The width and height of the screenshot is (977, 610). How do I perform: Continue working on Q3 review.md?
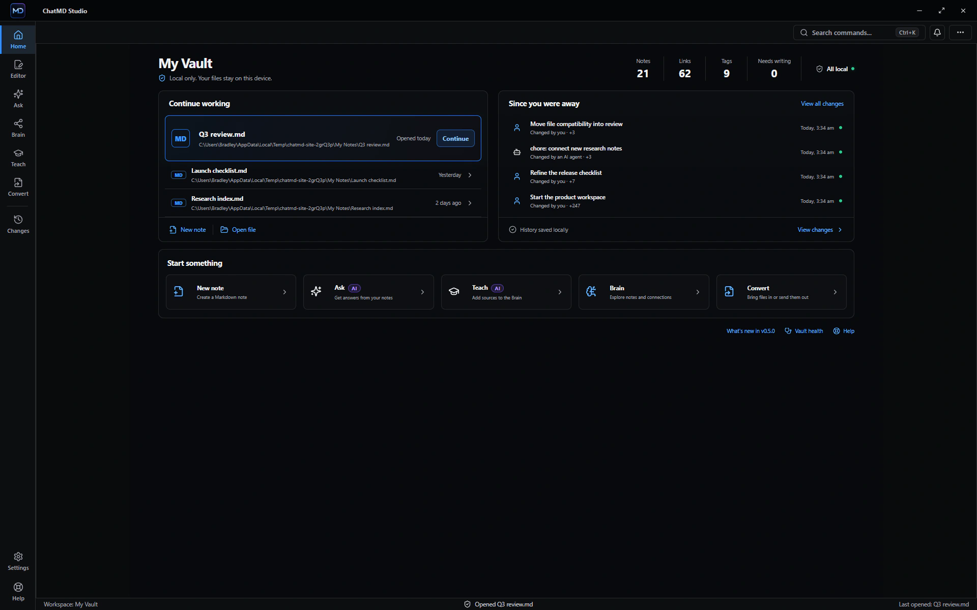point(455,138)
